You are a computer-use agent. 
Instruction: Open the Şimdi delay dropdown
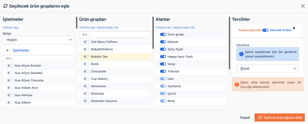pyautogui.click(x=268, y=68)
